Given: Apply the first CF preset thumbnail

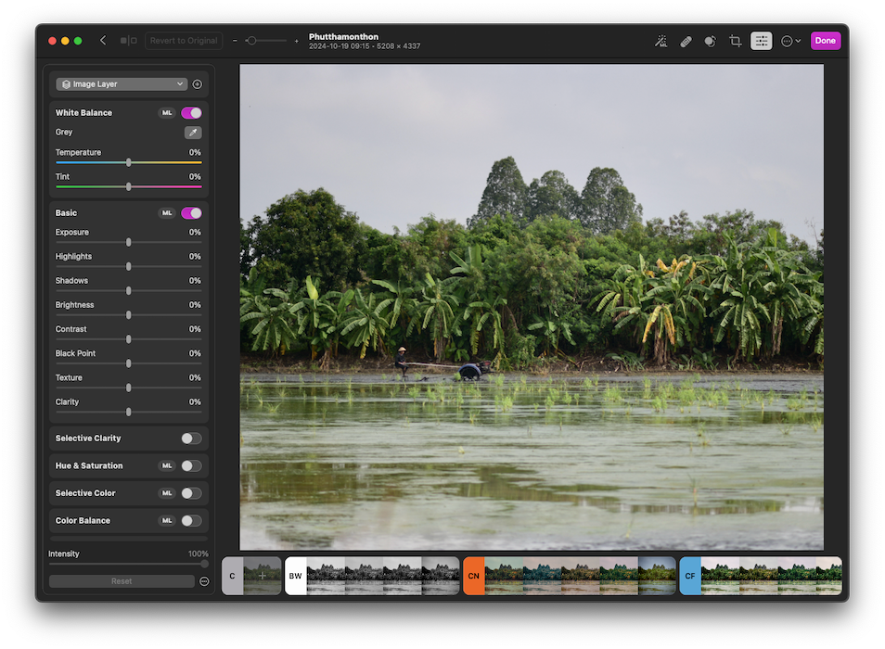Looking at the screenshot, I should 720,576.
